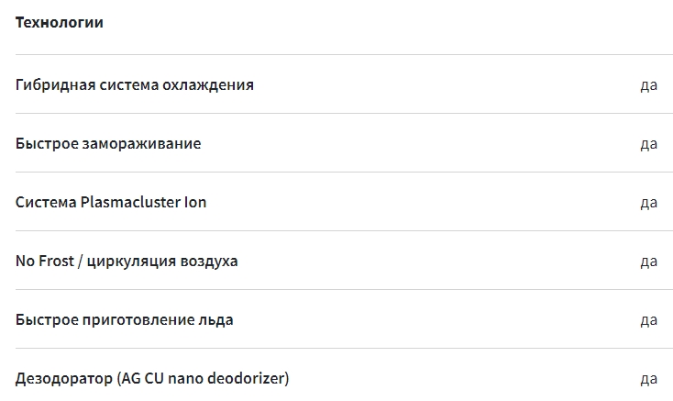Click the word "Frost" in the table
The image size is (673, 401).
coord(56,261)
